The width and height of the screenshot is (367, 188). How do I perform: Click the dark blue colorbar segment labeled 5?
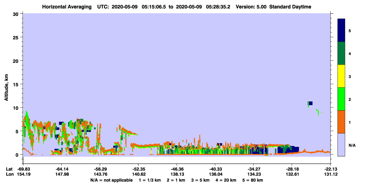coord(341,30)
